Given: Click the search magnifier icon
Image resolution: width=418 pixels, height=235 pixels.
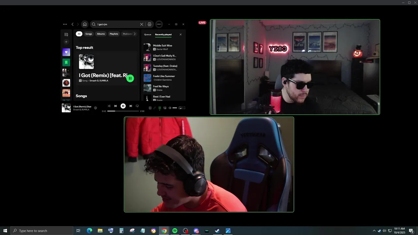Looking at the screenshot, I should click(x=94, y=24).
